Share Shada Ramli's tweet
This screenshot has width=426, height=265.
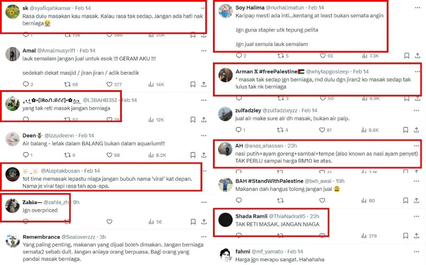pyautogui.click(x=417, y=236)
